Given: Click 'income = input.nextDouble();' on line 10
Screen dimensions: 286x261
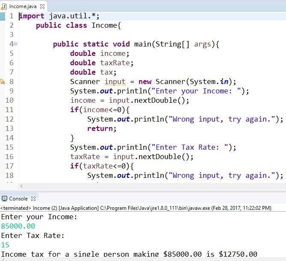Looking at the screenshot, I should [130, 101].
